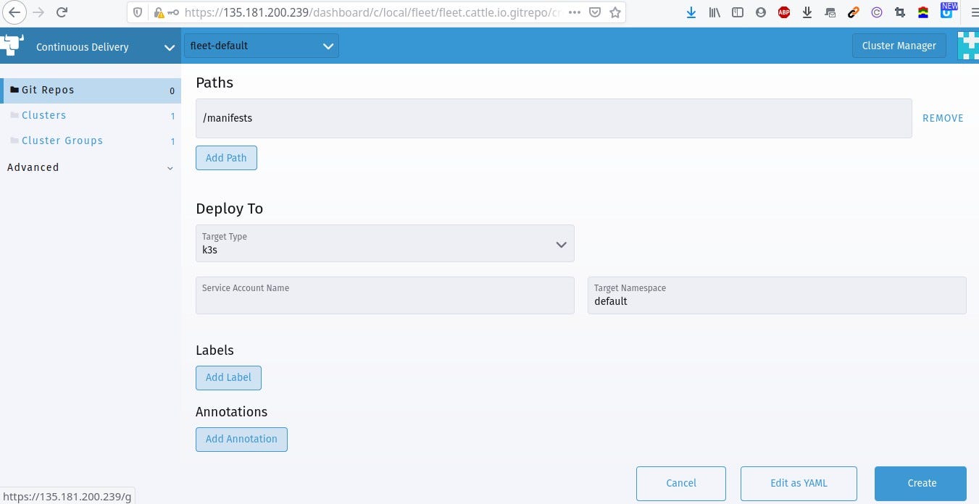979x504 pixels.
Task: Bookmark this page with star icon
Action: pyautogui.click(x=615, y=12)
